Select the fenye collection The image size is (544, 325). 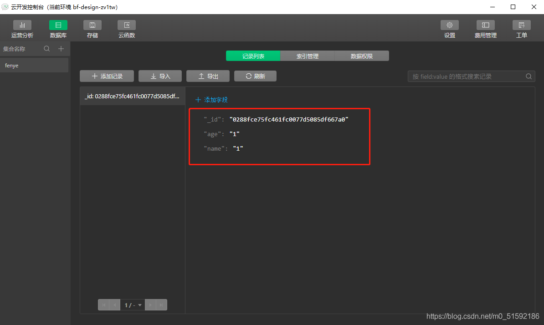(34, 66)
